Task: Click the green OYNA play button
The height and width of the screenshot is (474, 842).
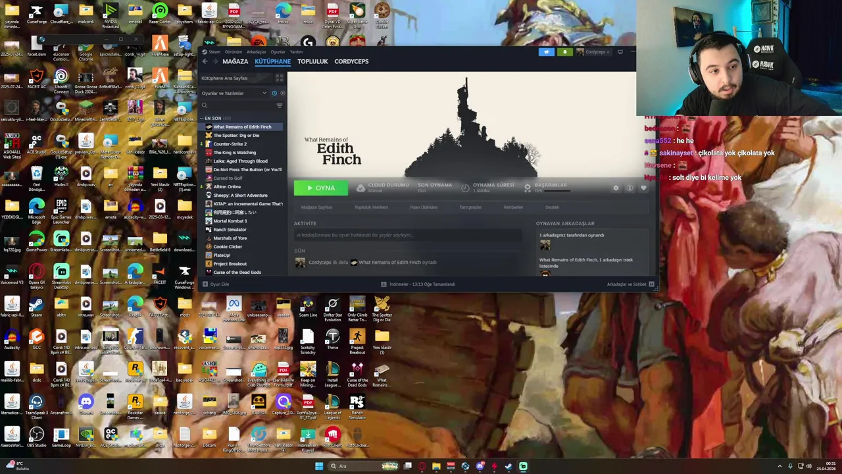Action: click(321, 188)
